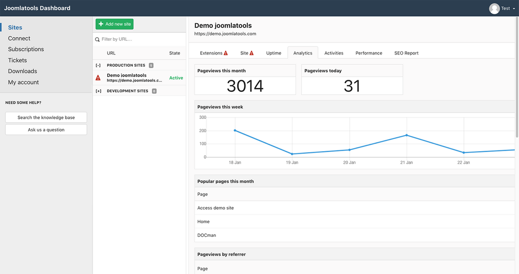Open the Extensions tab
This screenshot has width=519, height=274.
click(214, 53)
